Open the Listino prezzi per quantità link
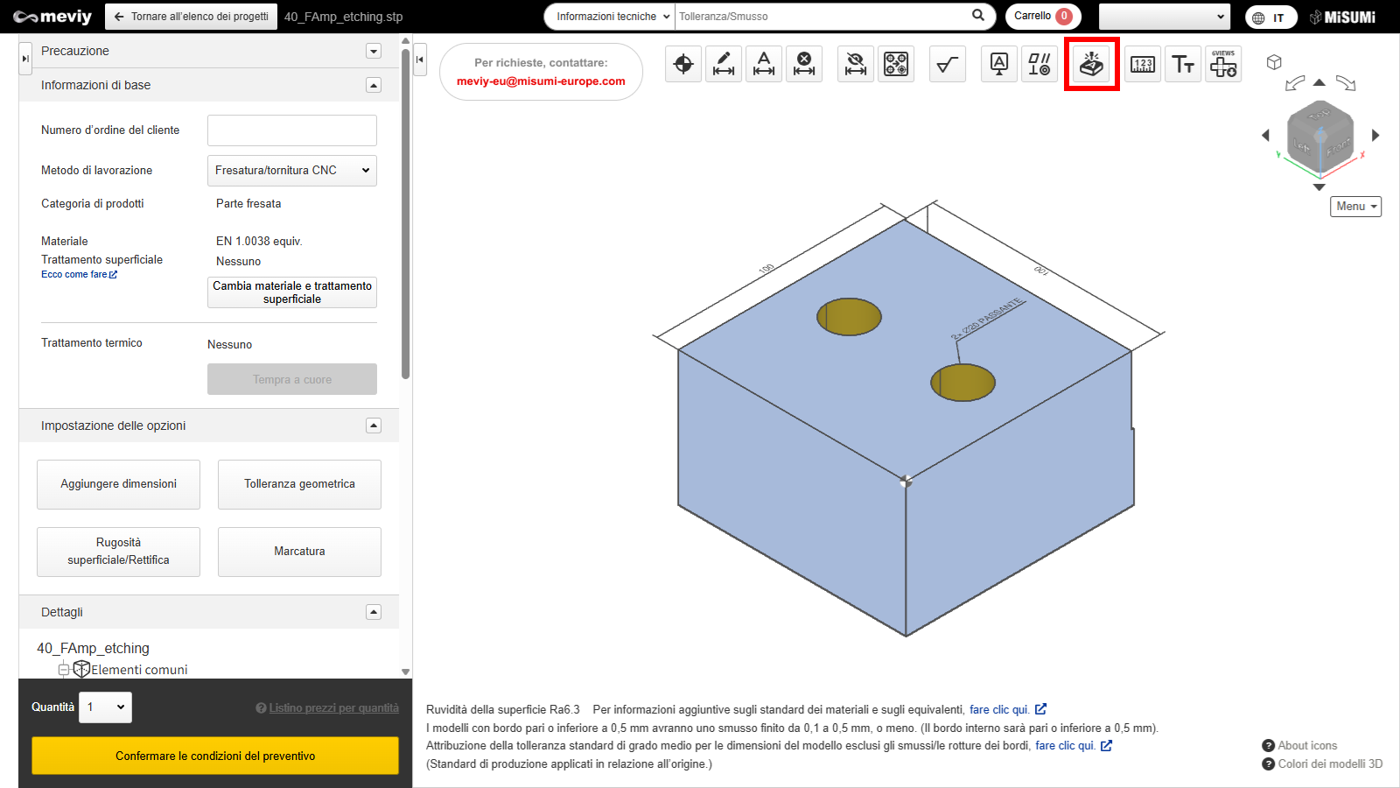The height and width of the screenshot is (788, 1400). pyautogui.click(x=333, y=708)
